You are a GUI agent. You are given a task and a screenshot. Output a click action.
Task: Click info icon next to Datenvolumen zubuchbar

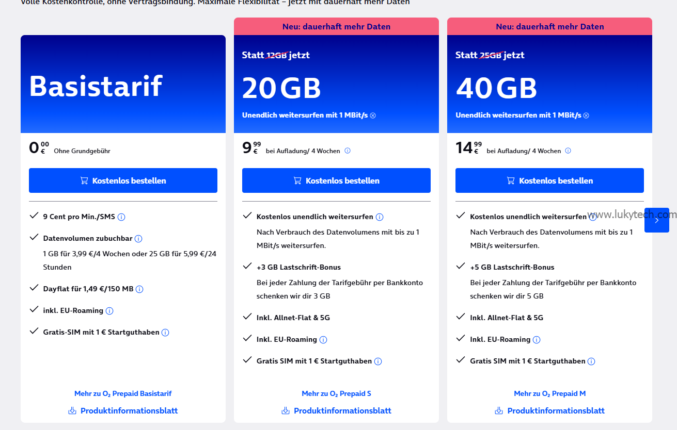click(138, 238)
